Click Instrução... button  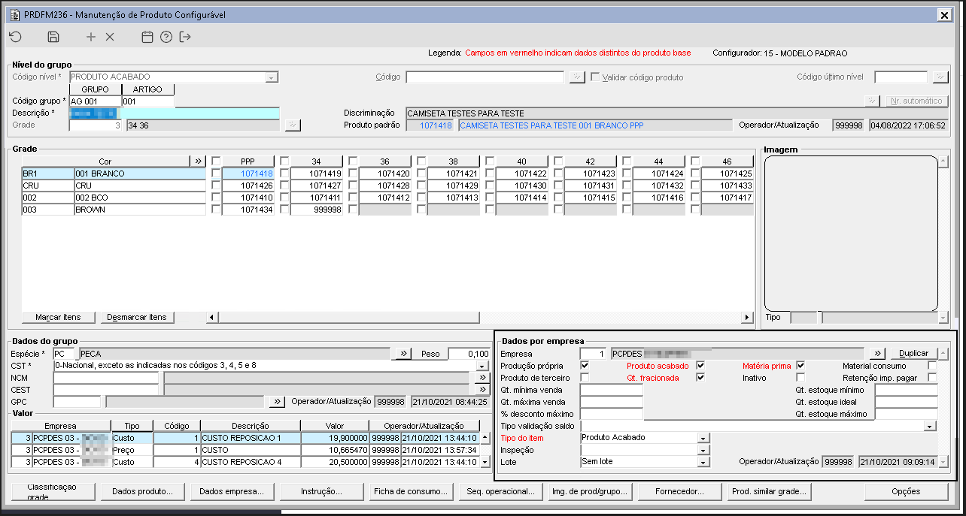[321, 491]
